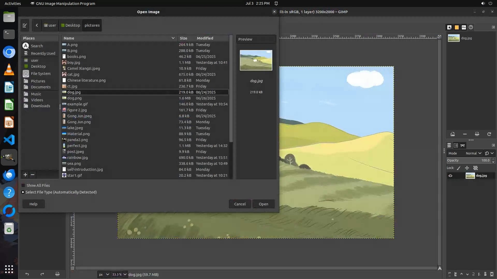
Task: Toggle lock alpha channel checkerboard icon
Action: (476, 168)
